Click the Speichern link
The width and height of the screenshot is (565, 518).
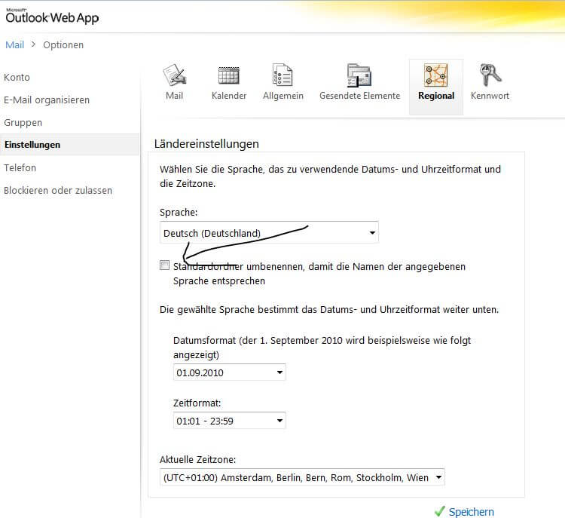pyautogui.click(x=472, y=511)
